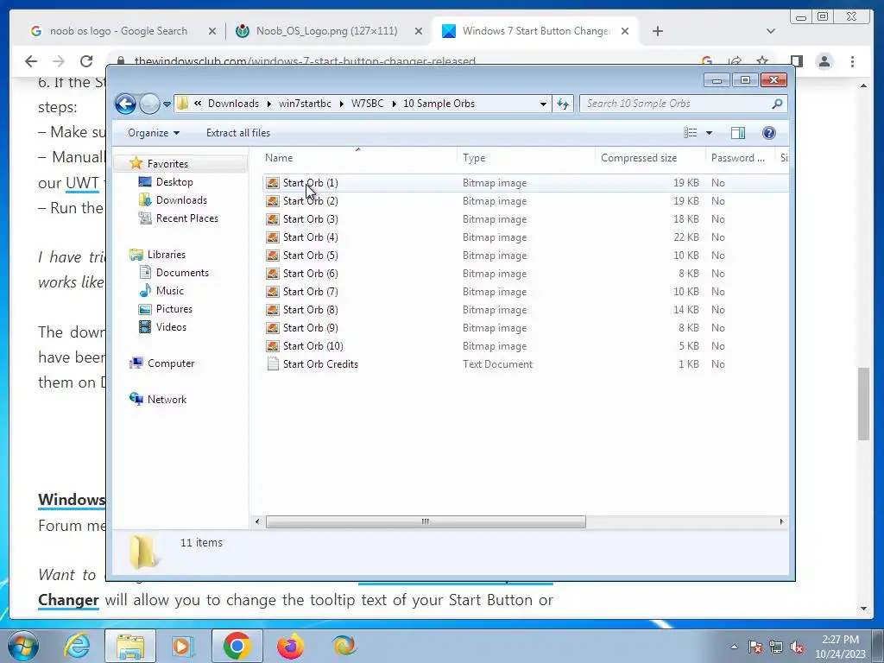Viewport: 884px width, 663px height.
Task: Click the horizontal scrollbar thumb in file list
Action: click(426, 522)
